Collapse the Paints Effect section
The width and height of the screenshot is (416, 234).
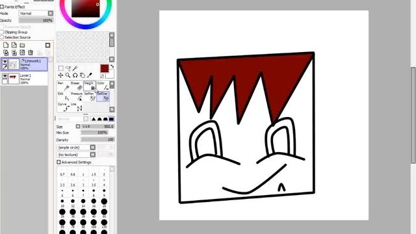[x=2, y=6]
